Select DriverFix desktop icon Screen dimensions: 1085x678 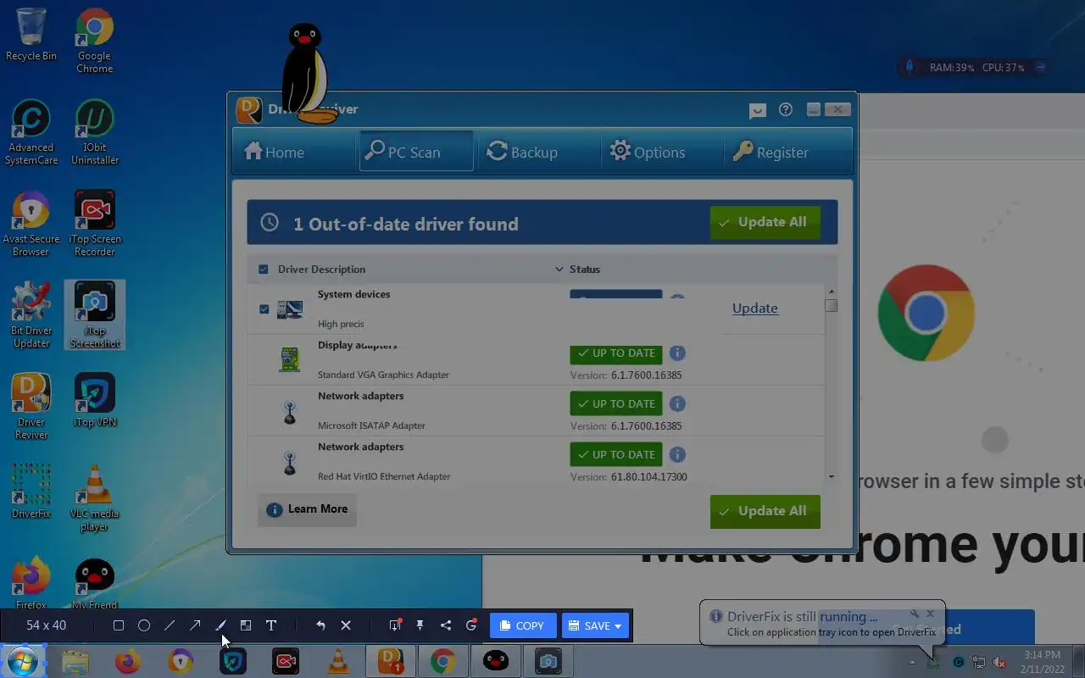click(x=31, y=491)
